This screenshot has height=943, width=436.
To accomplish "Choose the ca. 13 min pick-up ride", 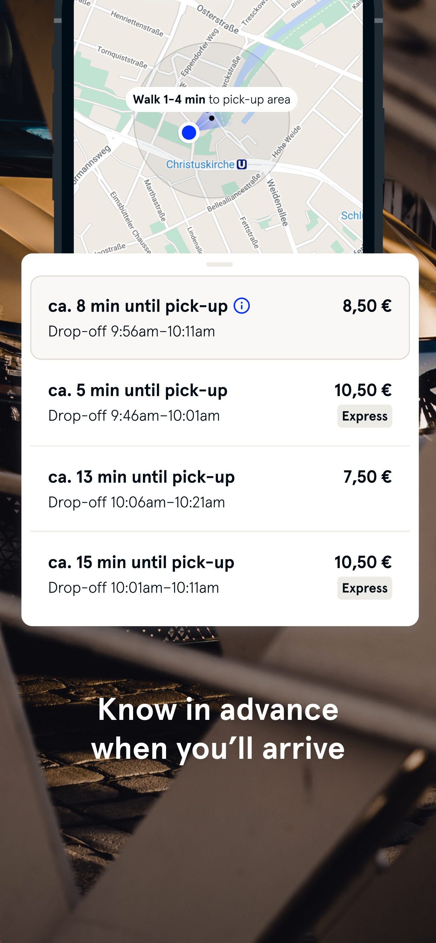I will pos(220,489).
